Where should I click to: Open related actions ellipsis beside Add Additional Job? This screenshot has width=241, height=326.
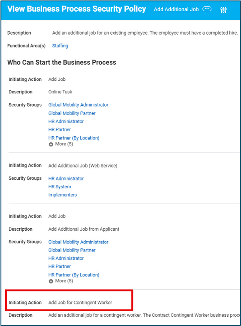[207, 9]
